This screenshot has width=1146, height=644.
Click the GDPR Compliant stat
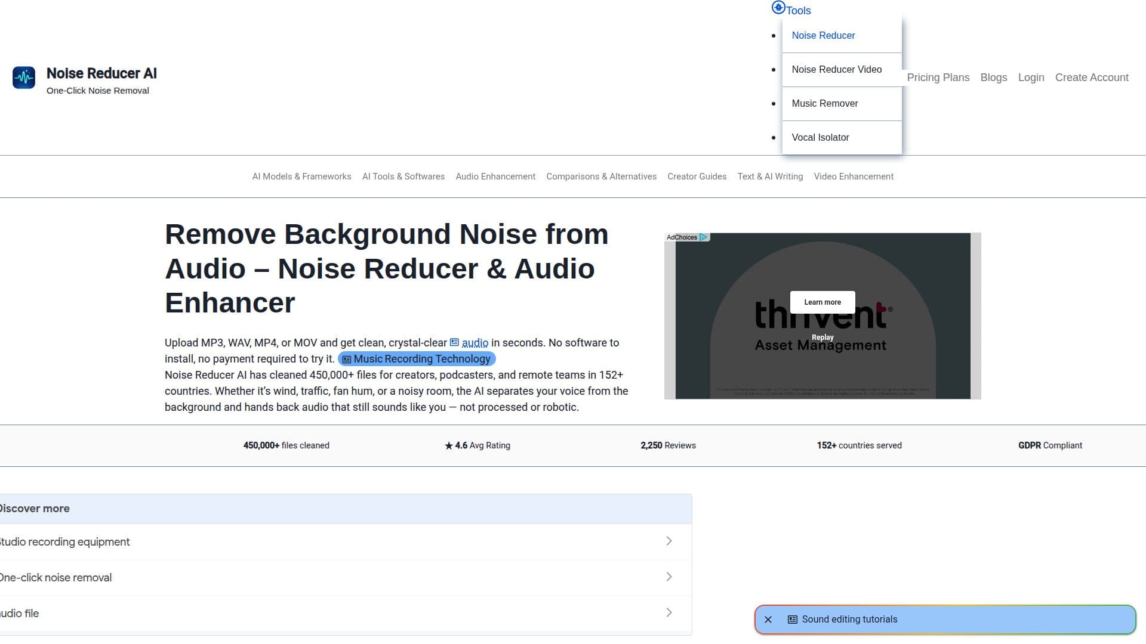tap(1050, 445)
